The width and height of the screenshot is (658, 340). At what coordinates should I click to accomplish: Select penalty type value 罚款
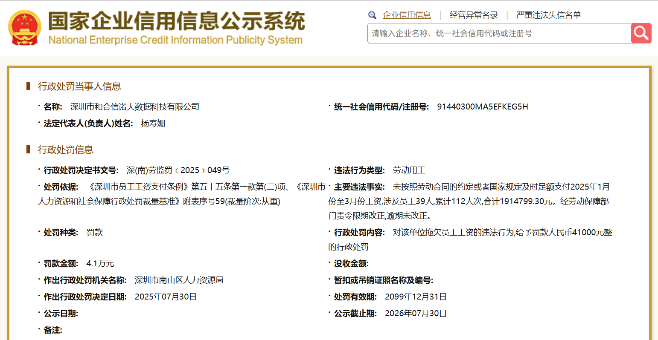coord(94,232)
